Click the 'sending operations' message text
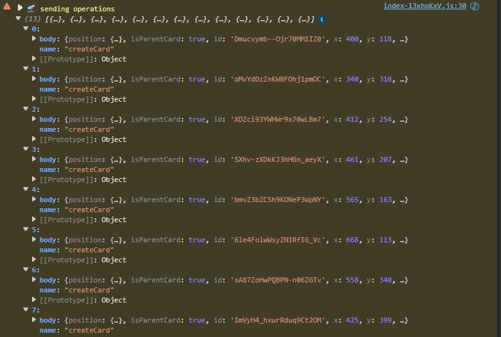This screenshot has width=501, height=337. (x=77, y=9)
